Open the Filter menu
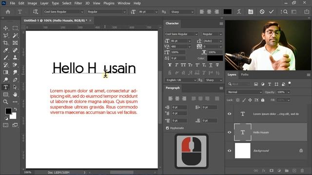Image resolution: width=312 pixels, height=175 pixels. (x=78, y=3)
